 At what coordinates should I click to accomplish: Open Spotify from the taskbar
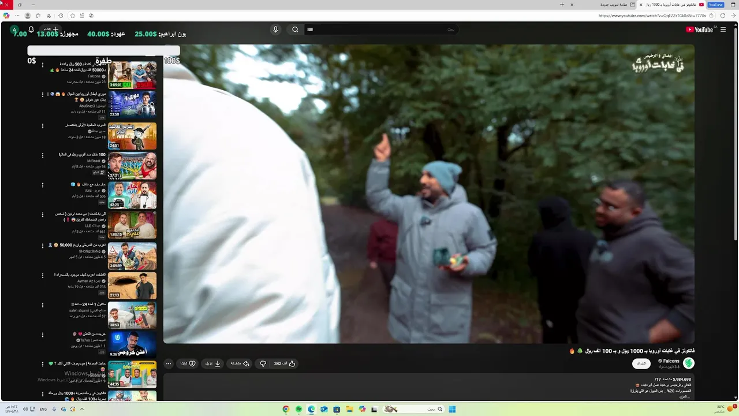pos(298,409)
